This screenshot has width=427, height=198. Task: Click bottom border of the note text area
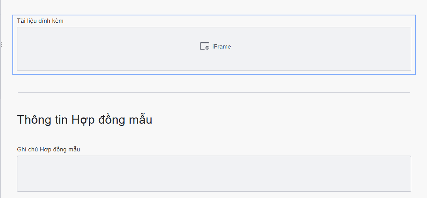[214, 191]
